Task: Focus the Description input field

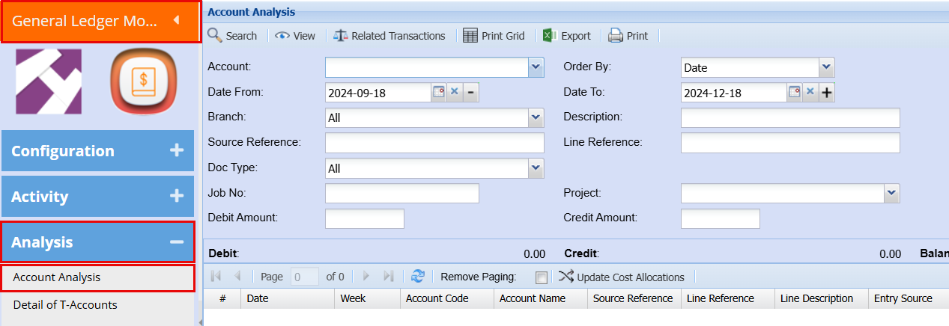Action: pos(790,117)
